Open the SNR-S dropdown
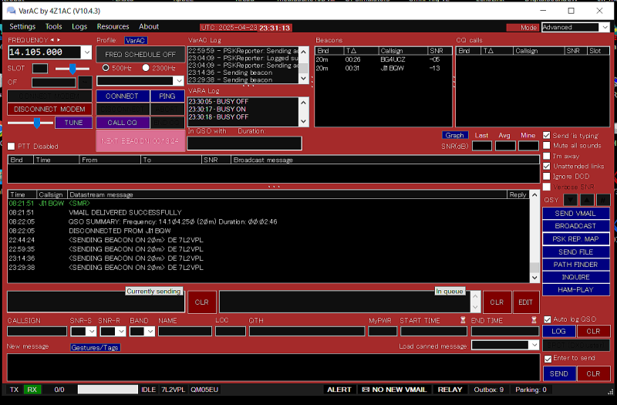This screenshot has width=617, height=405. point(92,332)
